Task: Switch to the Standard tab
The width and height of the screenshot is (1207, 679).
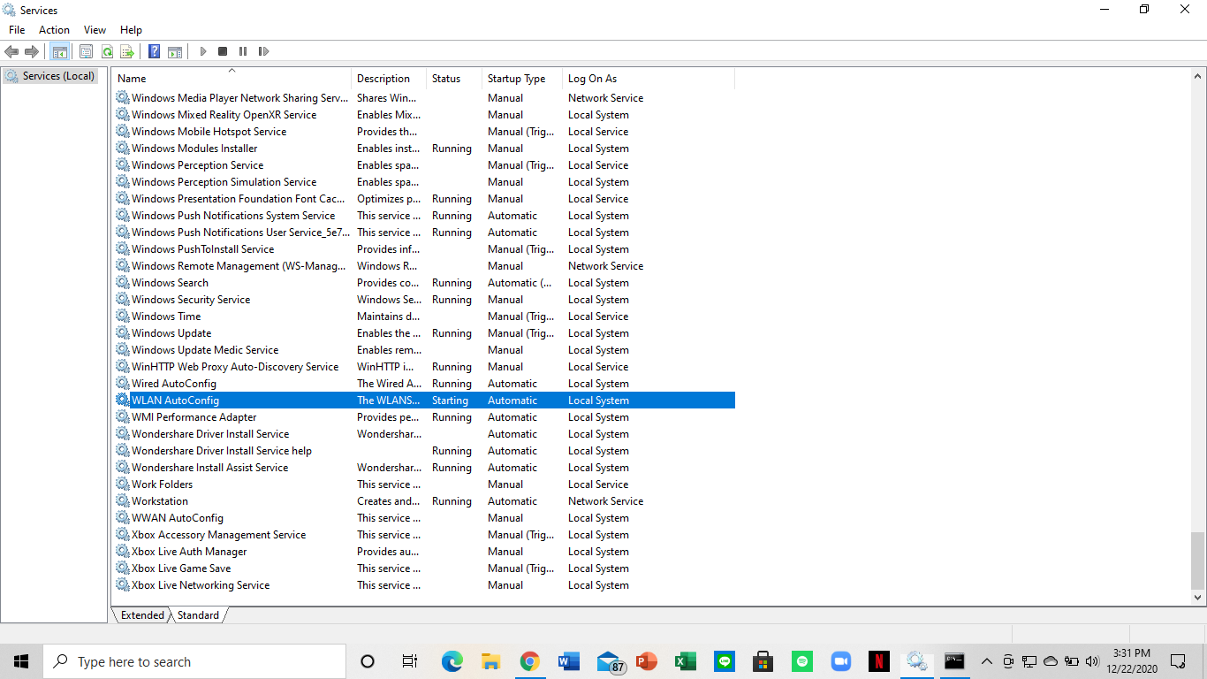Action: 198,615
